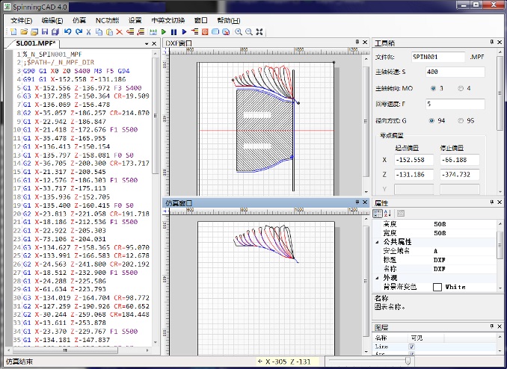Start simulation with the green play icon
Screen dimensions: 507x369
[x=164, y=32]
